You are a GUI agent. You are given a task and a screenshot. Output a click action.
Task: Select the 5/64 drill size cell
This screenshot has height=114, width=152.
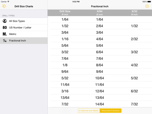[65, 46]
